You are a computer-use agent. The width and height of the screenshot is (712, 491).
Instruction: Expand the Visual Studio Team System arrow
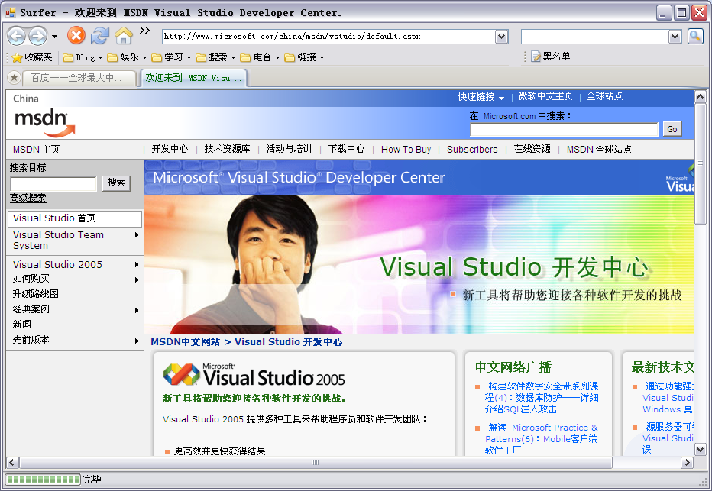[x=136, y=234]
